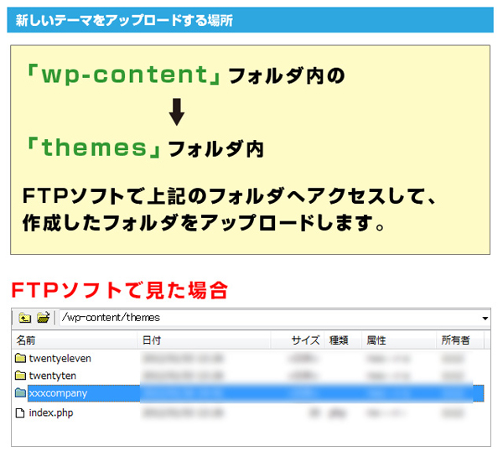Click the twentyeleven folder icon
The image size is (503, 472).
[x=20, y=358]
